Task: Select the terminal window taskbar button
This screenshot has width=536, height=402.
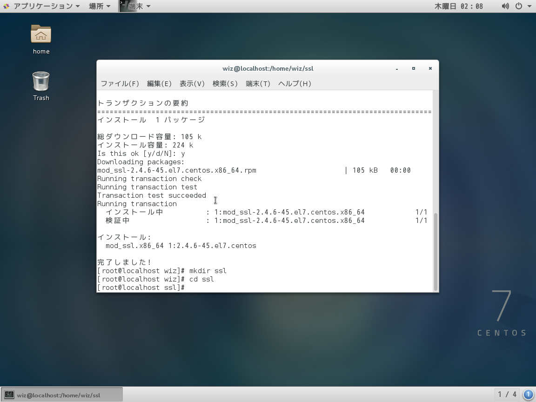Action: coord(62,395)
